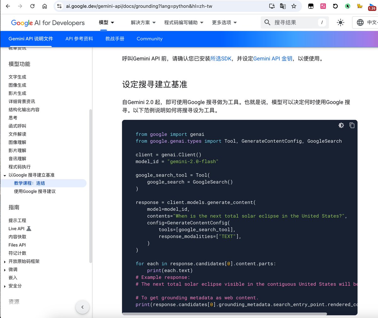Open the browser home page icon

[x=45, y=6]
